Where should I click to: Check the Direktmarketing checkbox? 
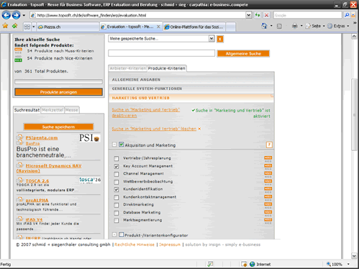[117, 205]
